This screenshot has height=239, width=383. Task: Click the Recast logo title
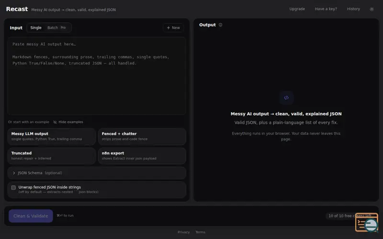click(17, 9)
